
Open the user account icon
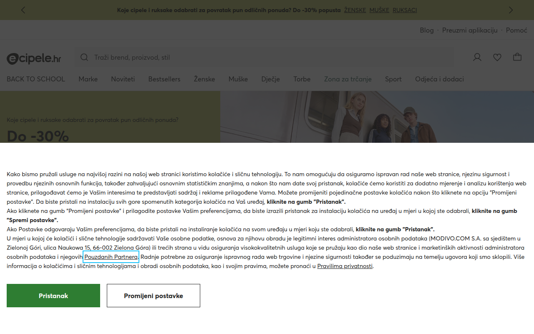[477, 57]
